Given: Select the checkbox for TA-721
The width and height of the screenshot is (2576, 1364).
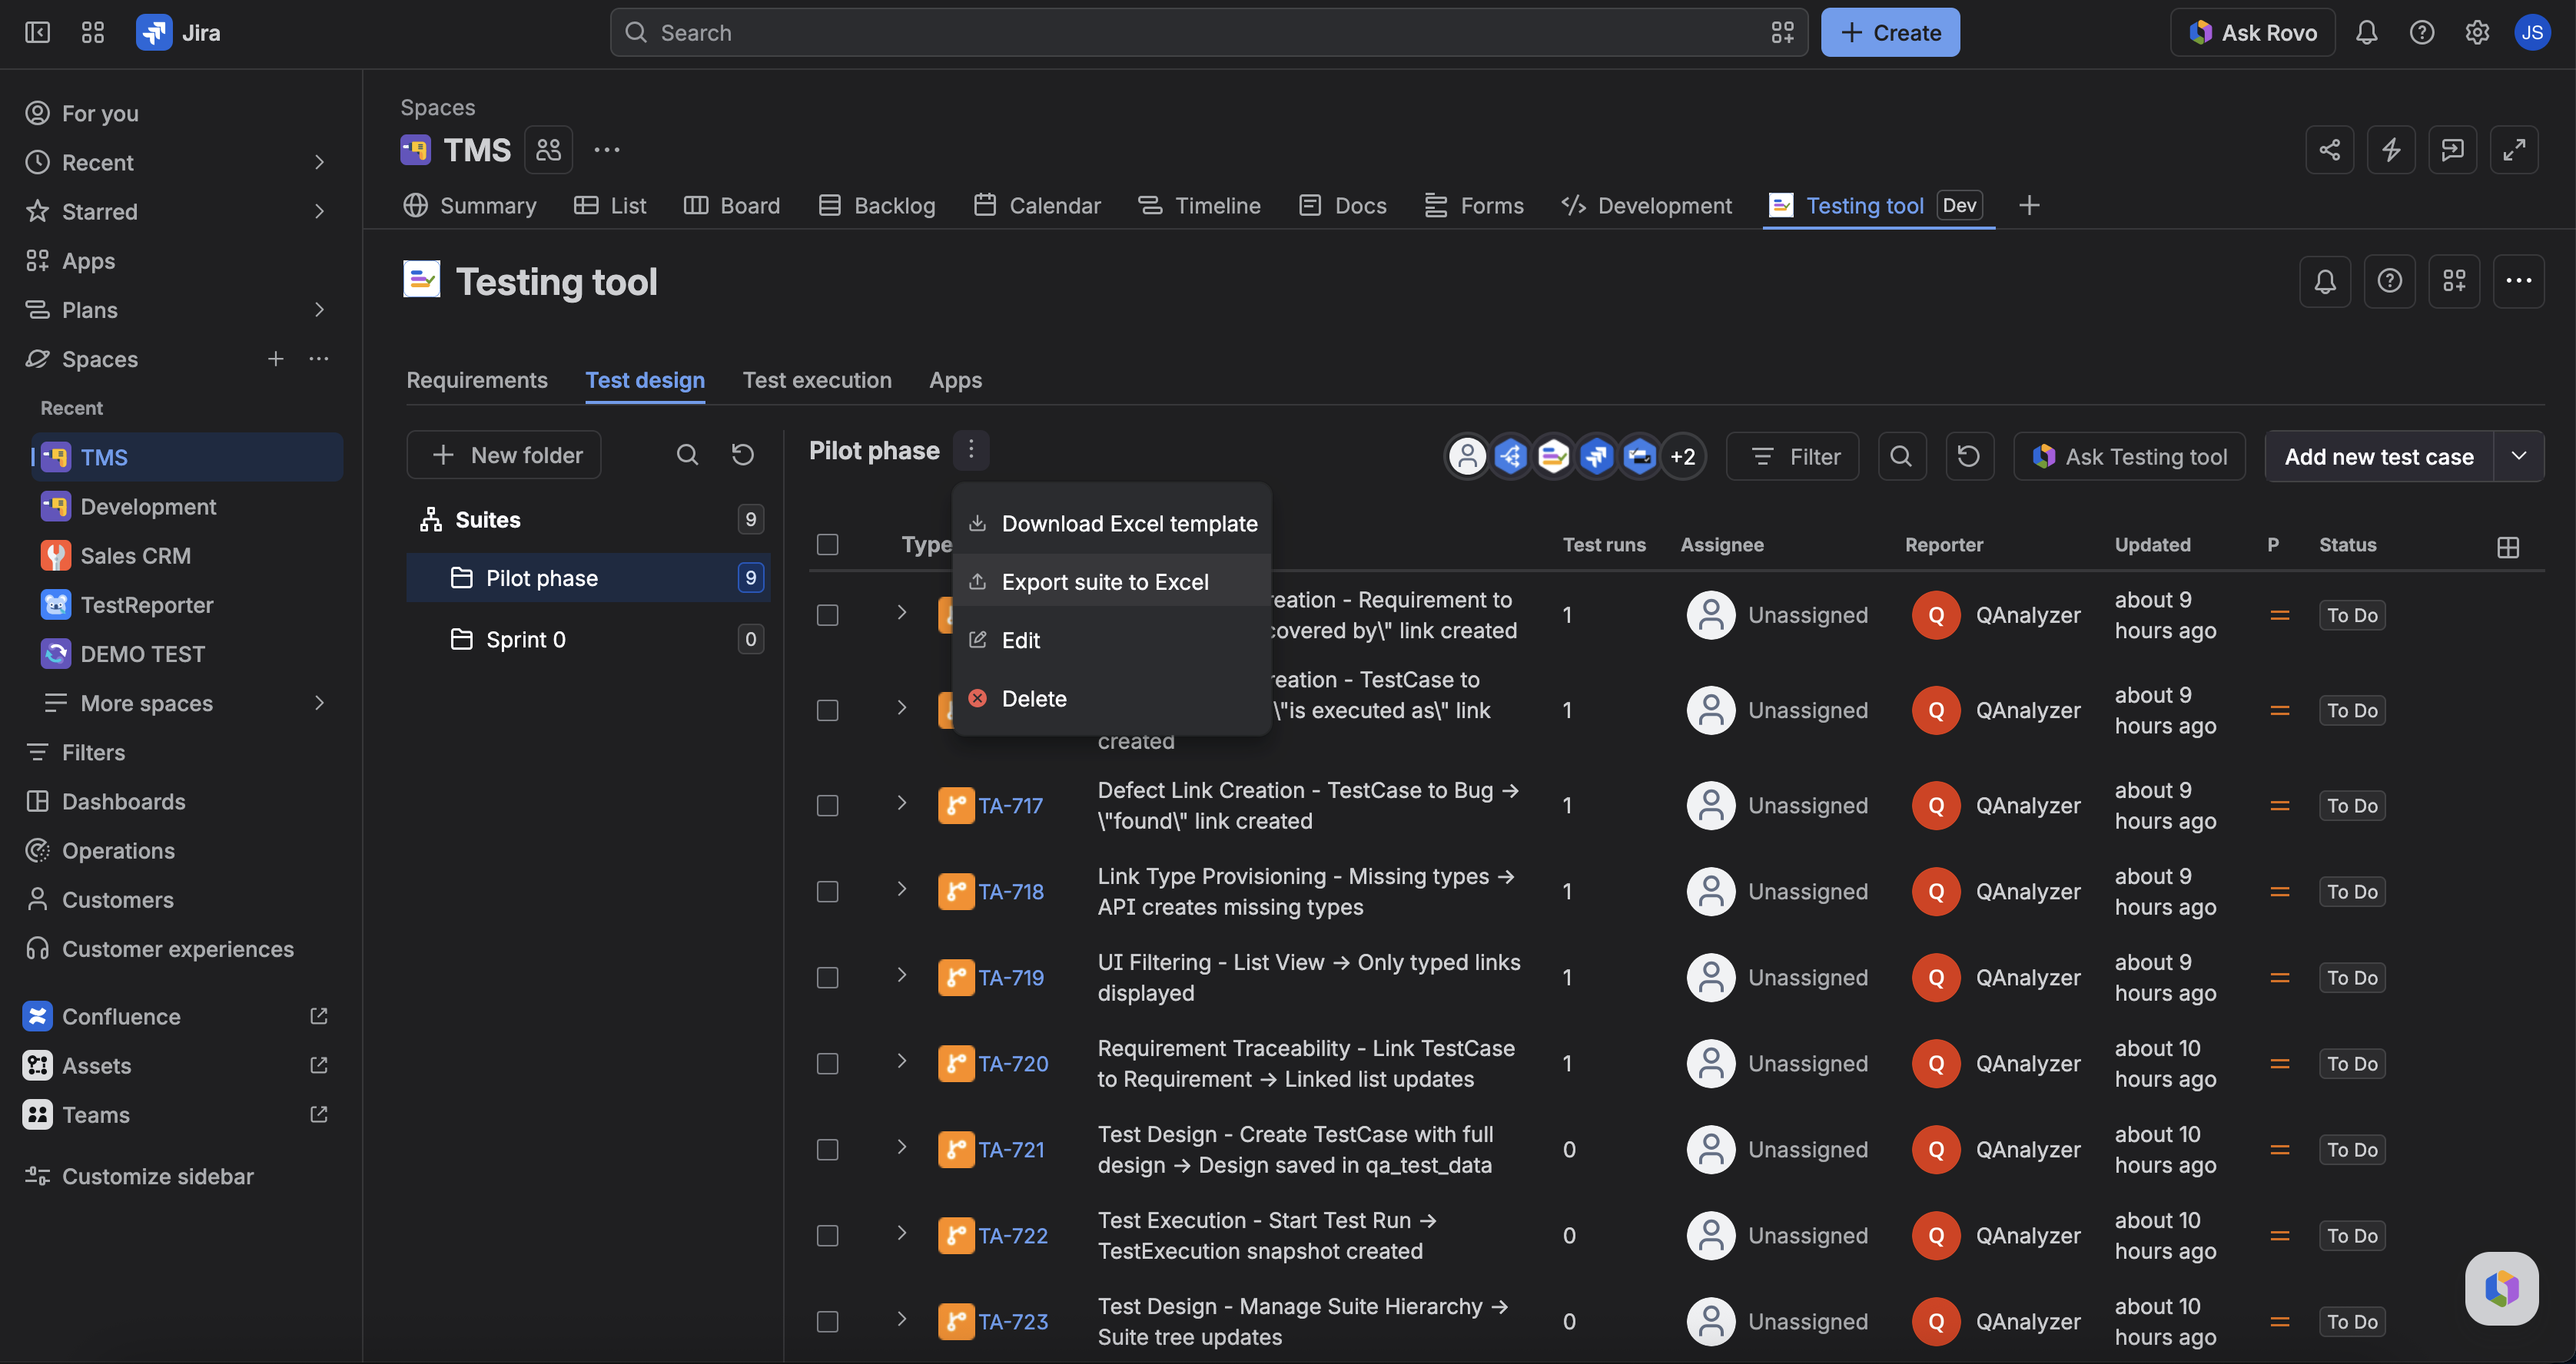Looking at the screenshot, I should coord(827,1150).
